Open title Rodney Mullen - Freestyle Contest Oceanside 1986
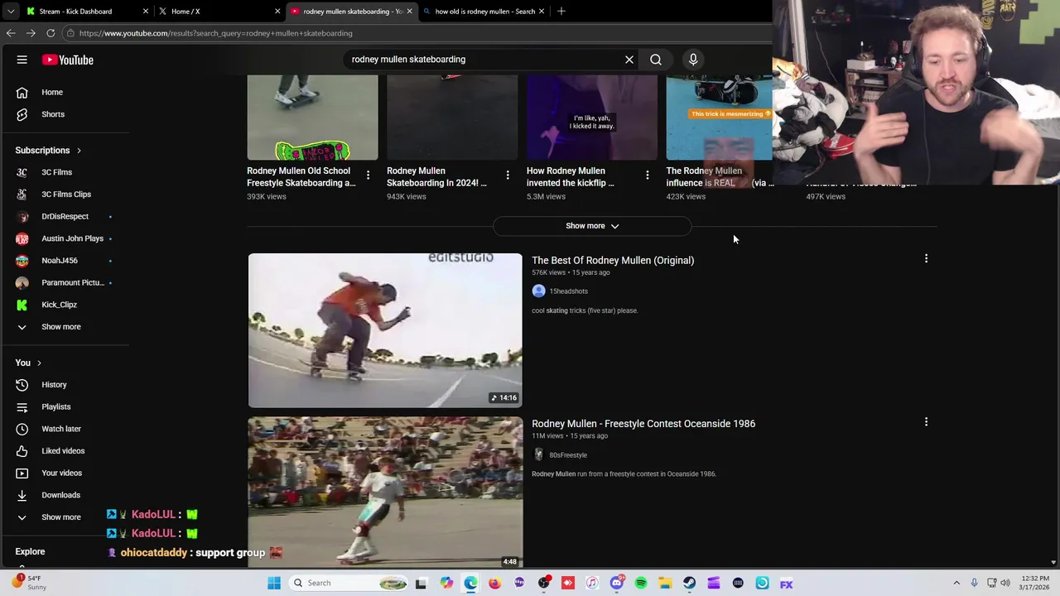1060x596 pixels. 643,424
